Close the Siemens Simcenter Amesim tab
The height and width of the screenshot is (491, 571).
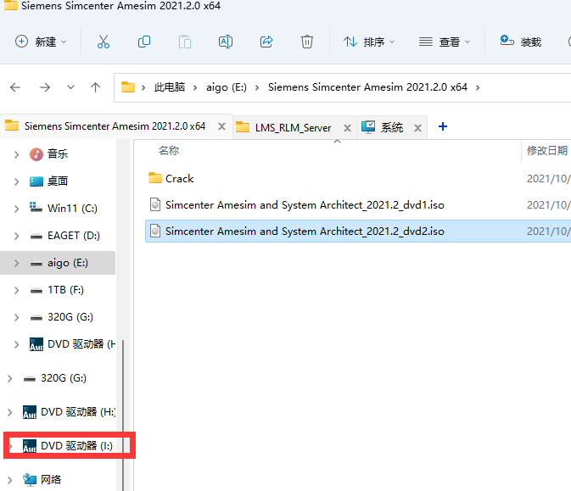[x=221, y=126]
